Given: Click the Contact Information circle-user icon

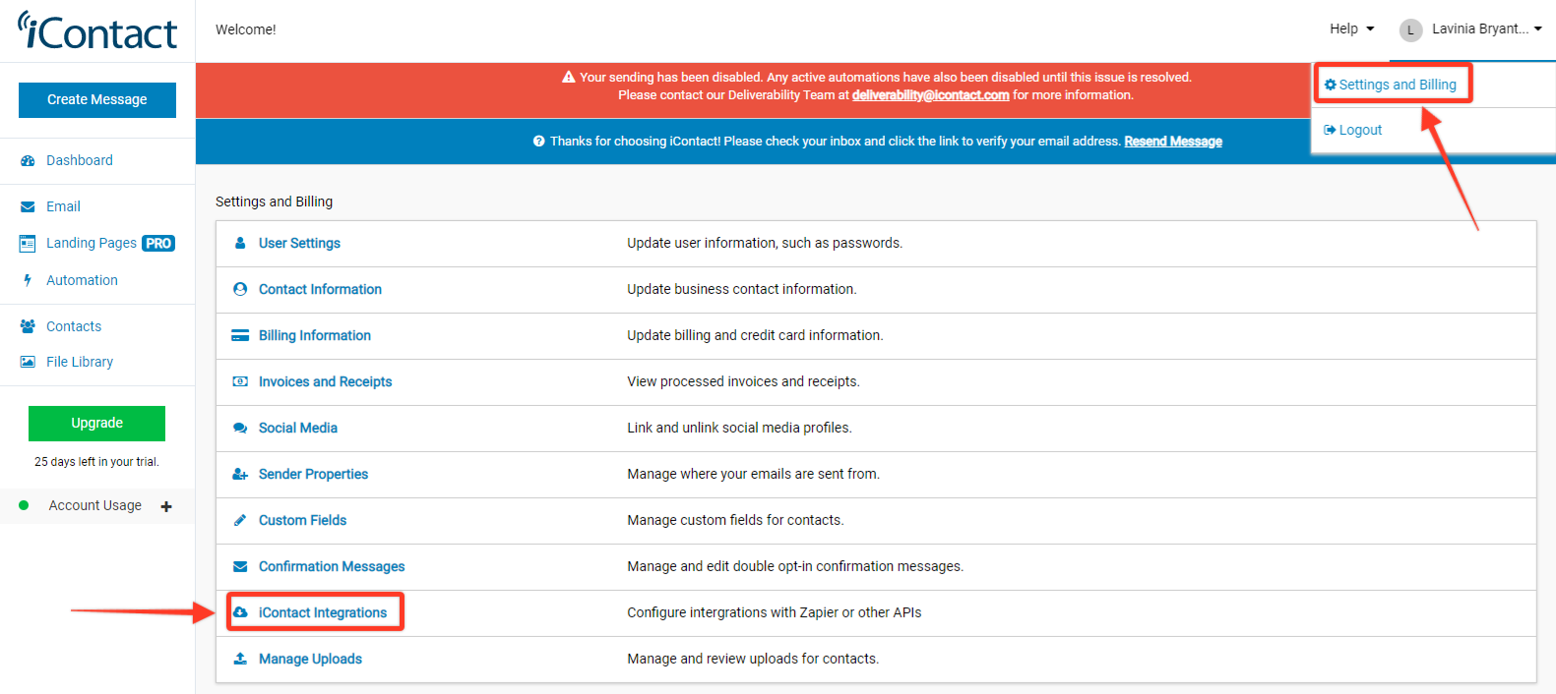Looking at the screenshot, I should click(x=240, y=289).
